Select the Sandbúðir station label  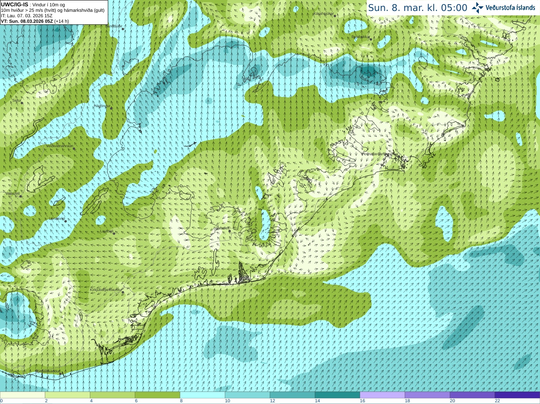[113, 26]
